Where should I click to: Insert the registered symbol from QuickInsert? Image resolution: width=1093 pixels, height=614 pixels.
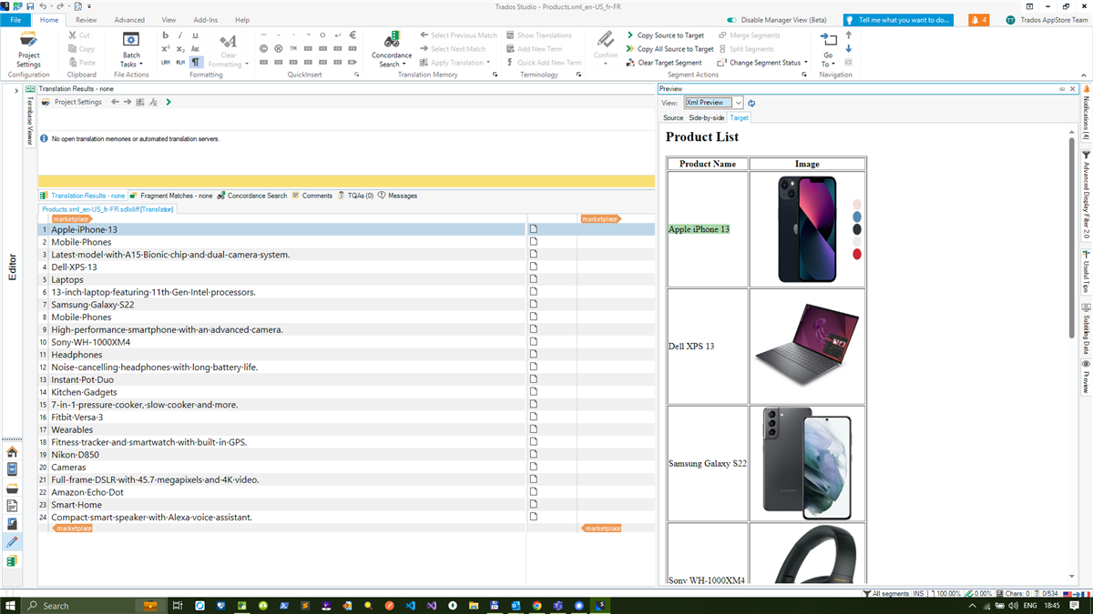(x=279, y=49)
